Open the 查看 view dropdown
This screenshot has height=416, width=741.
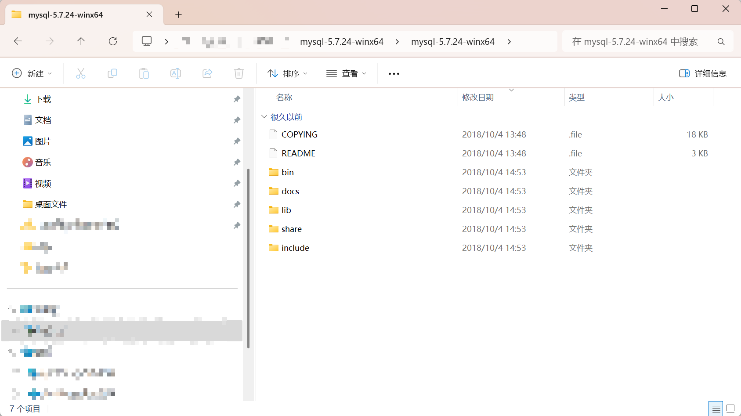[x=346, y=73]
